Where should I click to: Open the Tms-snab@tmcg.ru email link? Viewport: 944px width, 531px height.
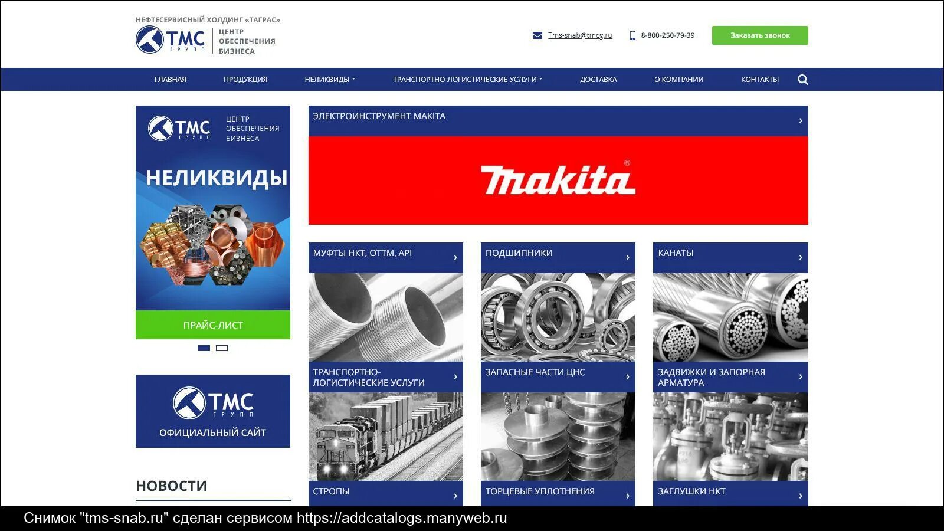tap(580, 35)
